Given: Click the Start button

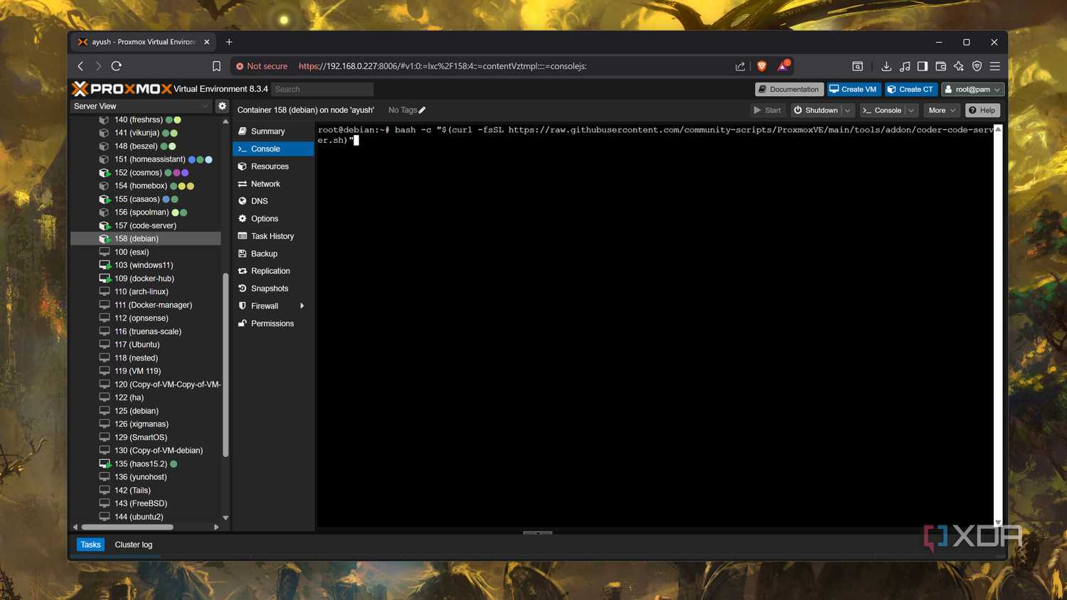Looking at the screenshot, I should (x=768, y=110).
